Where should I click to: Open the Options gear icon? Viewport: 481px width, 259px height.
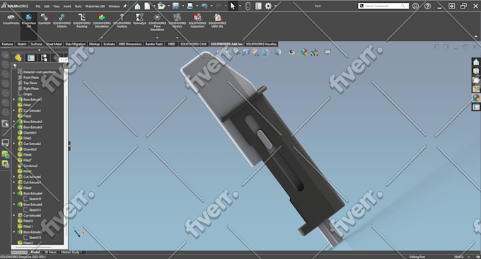(x=268, y=6)
